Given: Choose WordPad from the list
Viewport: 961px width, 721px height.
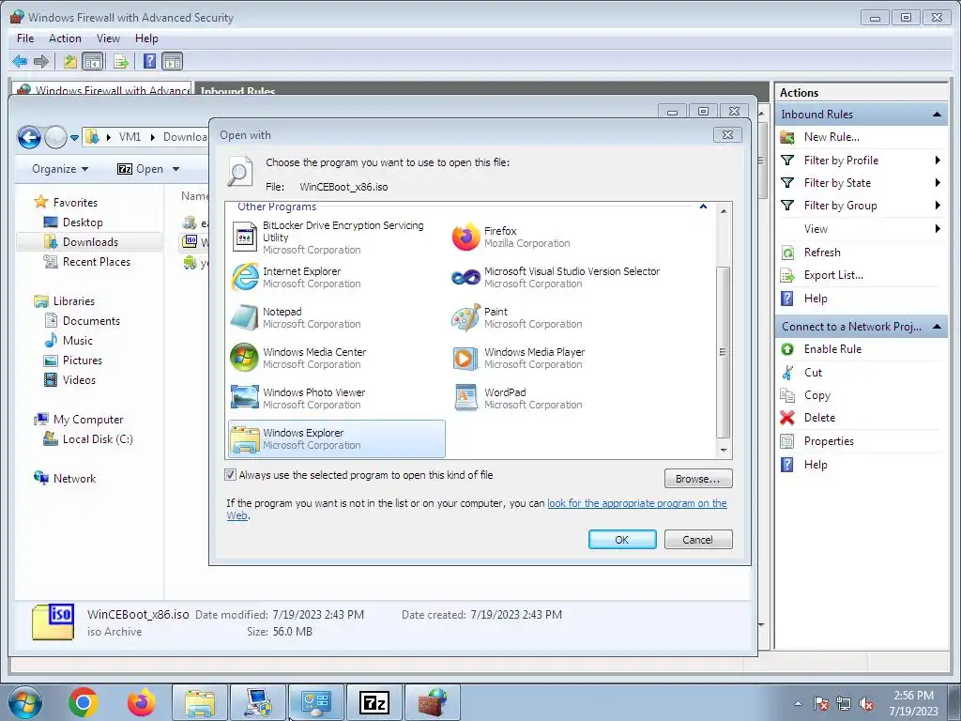Looking at the screenshot, I should tap(519, 398).
